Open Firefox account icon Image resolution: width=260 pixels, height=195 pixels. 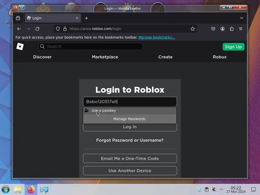coord(222,29)
